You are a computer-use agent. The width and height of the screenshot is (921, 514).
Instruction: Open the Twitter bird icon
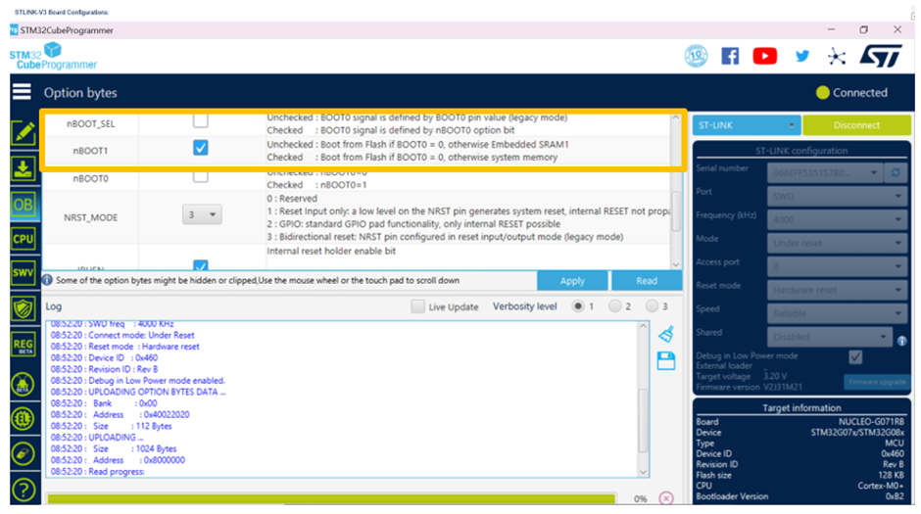click(802, 57)
